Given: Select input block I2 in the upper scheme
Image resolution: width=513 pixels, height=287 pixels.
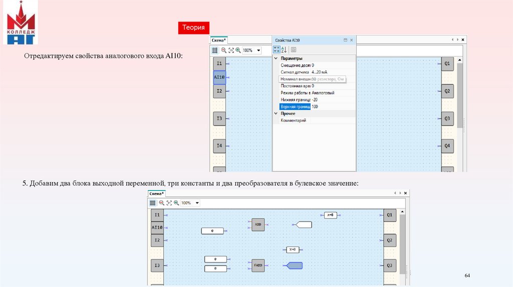Looking at the screenshot, I should tap(219, 91).
